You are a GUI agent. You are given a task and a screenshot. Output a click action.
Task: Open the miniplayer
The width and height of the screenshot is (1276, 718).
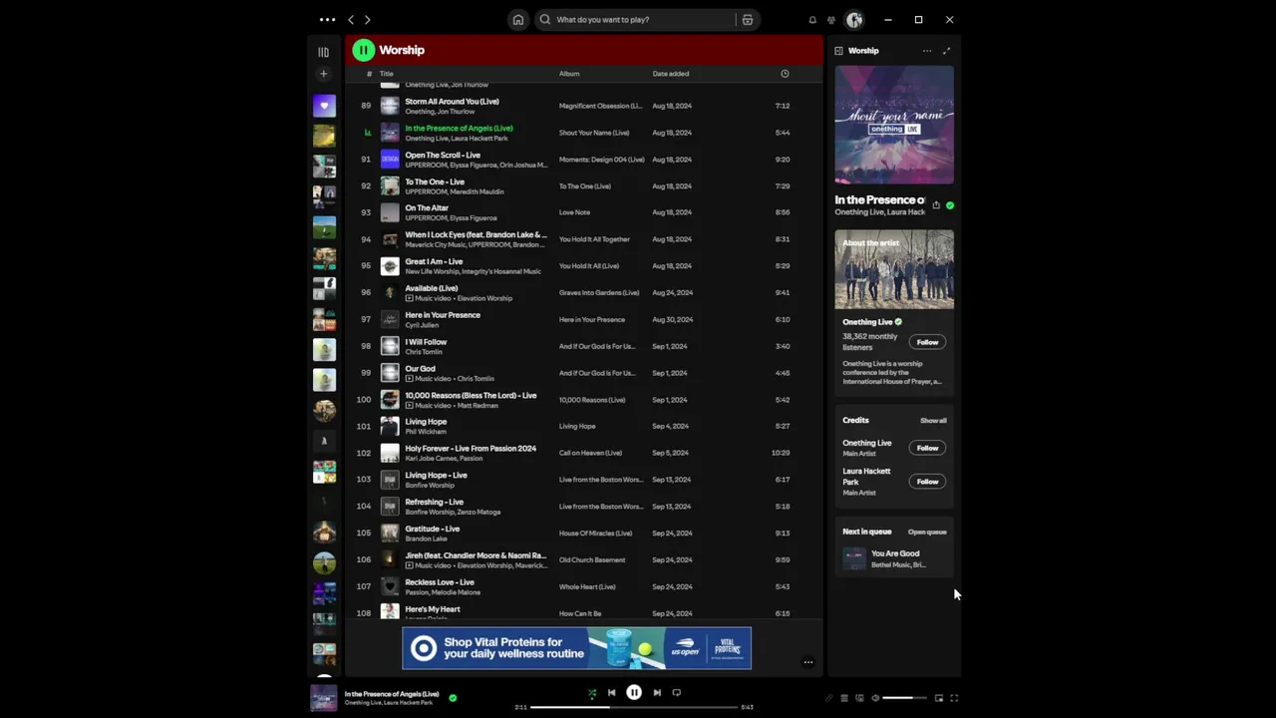(x=939, y=698)
